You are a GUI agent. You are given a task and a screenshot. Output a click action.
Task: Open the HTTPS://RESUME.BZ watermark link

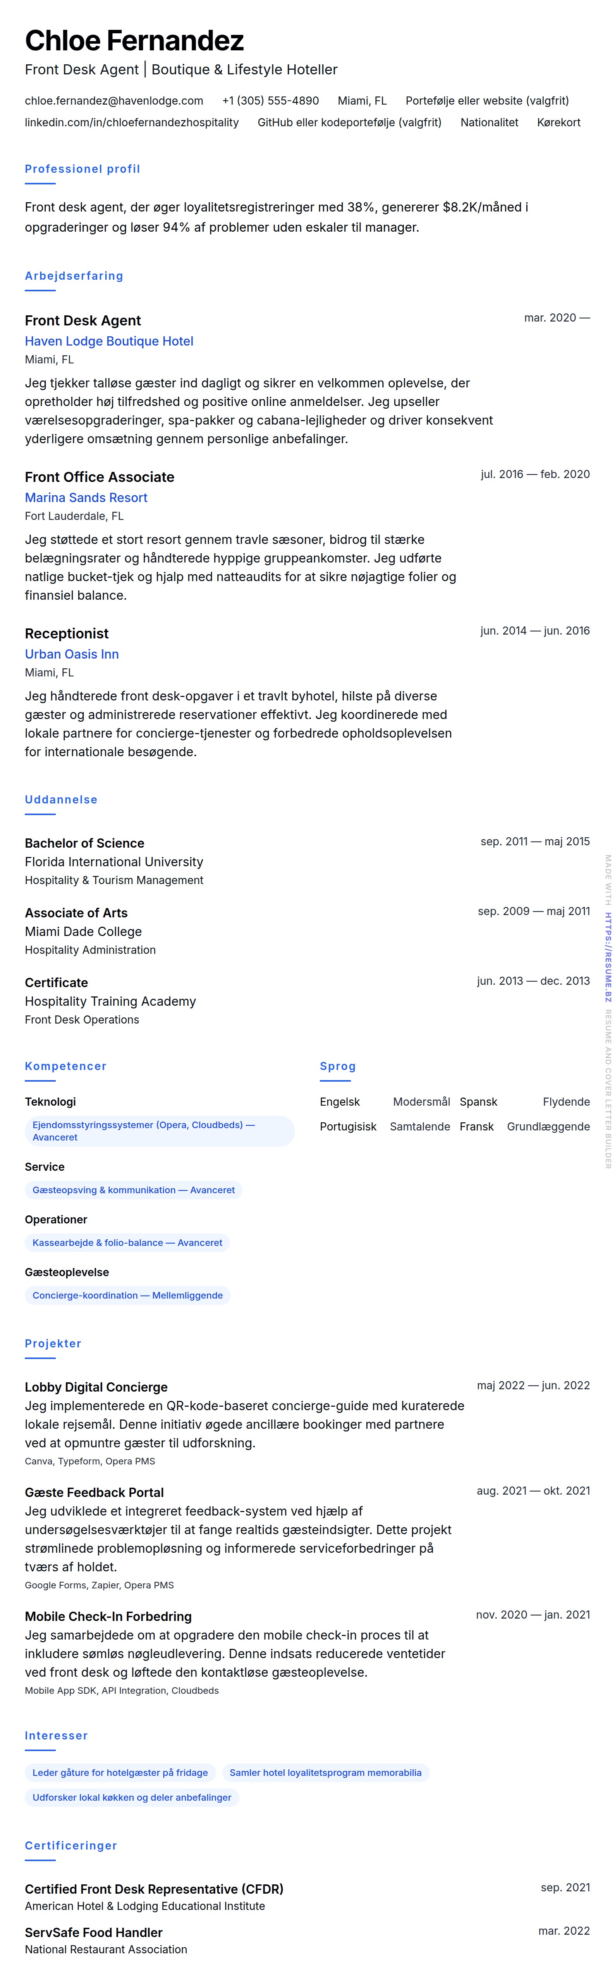click(x=607, y=957)
